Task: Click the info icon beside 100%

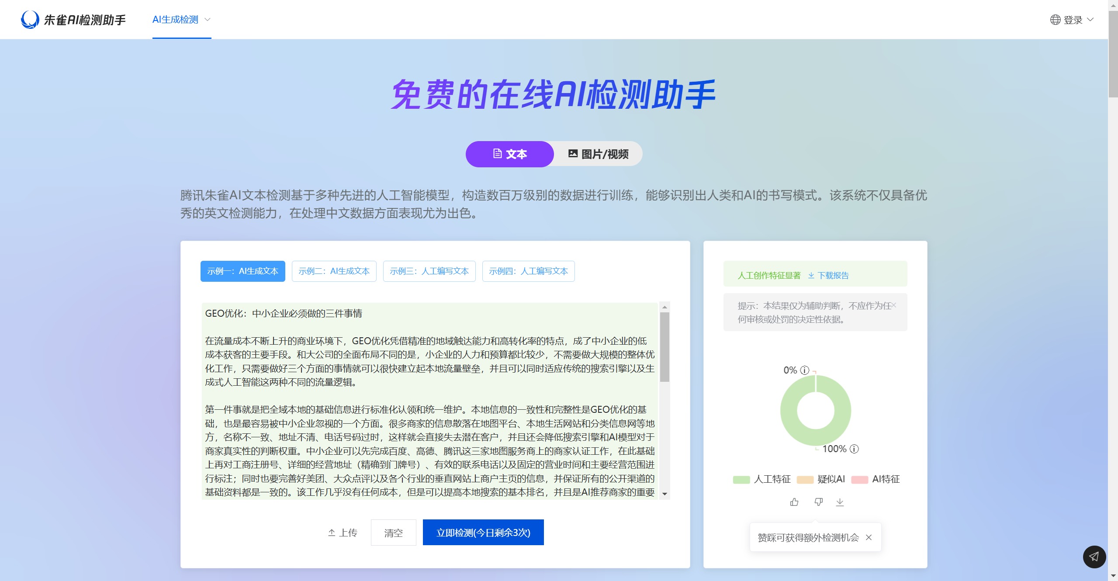Action: tap(854, 449)
